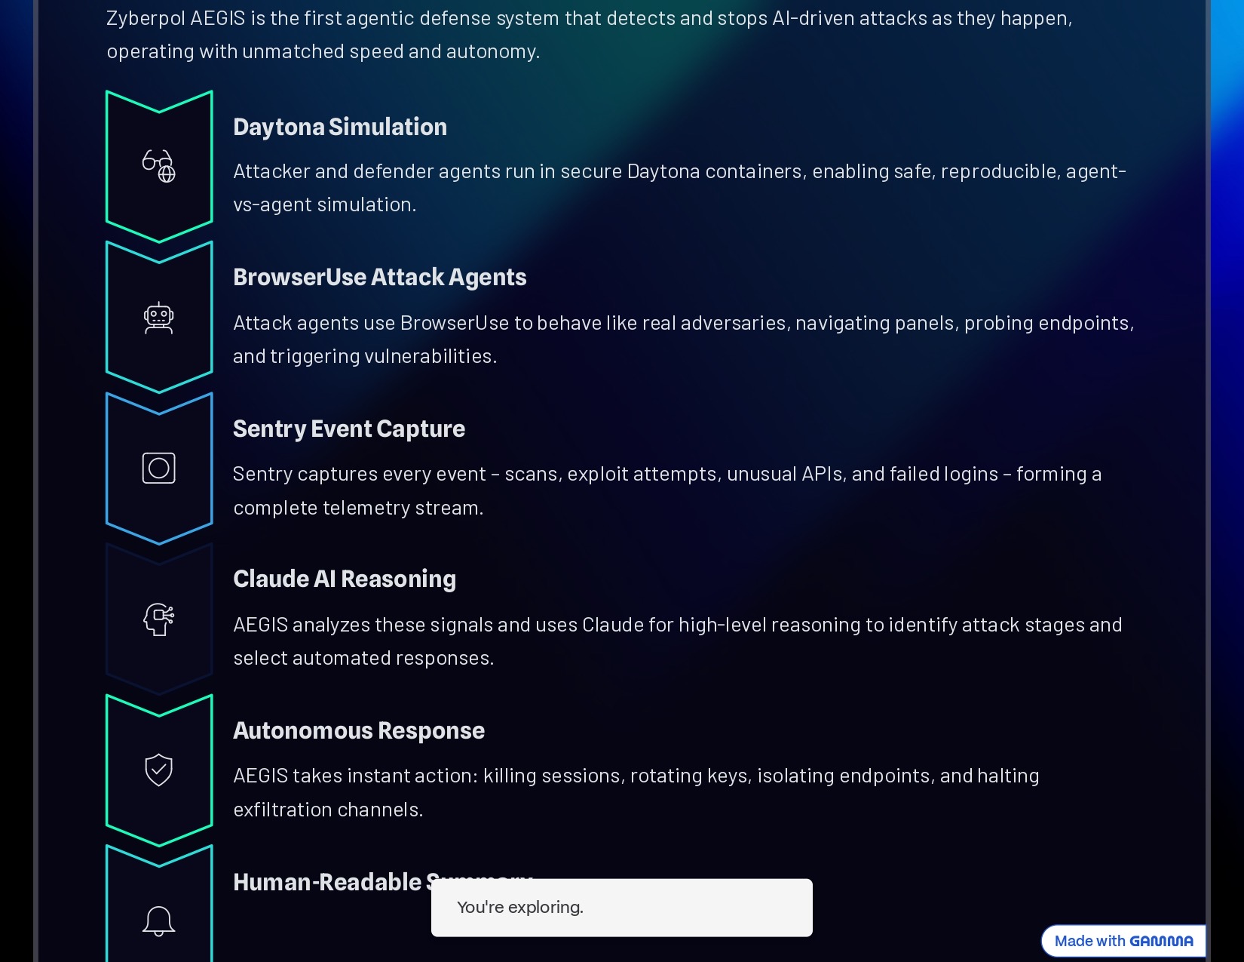The image size is (1244, 962).
Task: Click the BrowserUse Attack Agents heading
Action: coord(380,278)
